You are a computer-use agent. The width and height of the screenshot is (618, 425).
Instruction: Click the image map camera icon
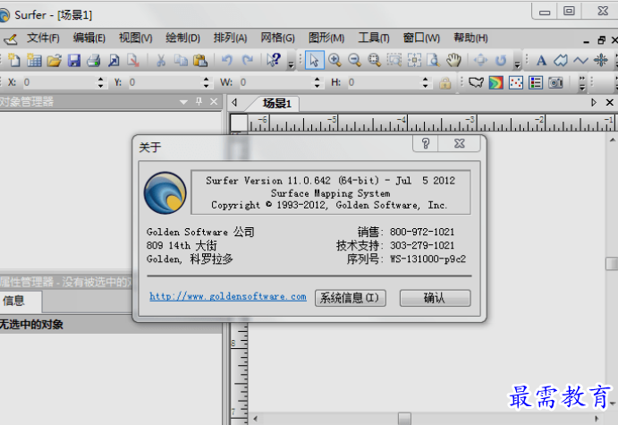[555, 82]
